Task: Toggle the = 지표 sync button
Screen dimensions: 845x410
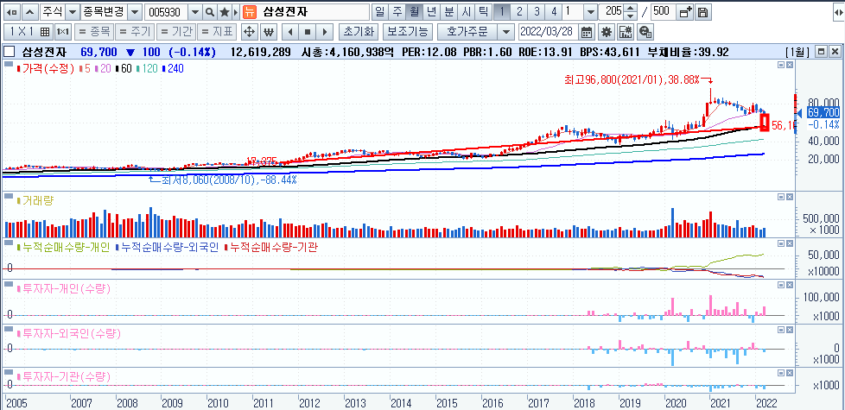Action: (x=217, y=32)
